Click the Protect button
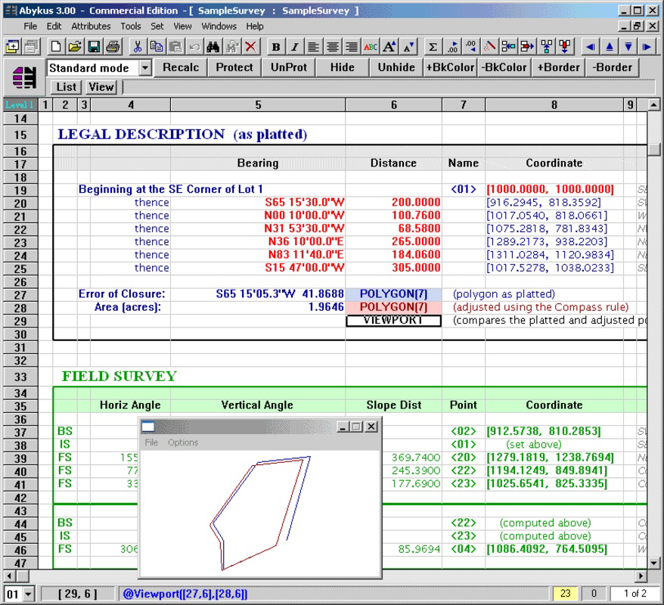The width and height of the screenshot is (664, 605). (x=234, y=68)
